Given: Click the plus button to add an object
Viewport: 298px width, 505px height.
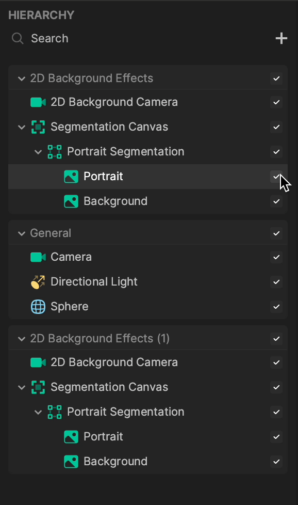Looking at the screenshot, I should [x=282, y=38].
